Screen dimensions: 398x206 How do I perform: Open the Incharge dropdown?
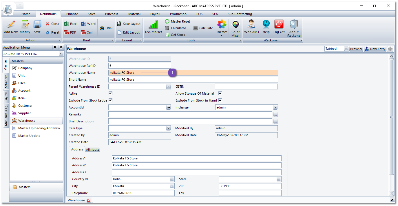[x=275, y=107]
